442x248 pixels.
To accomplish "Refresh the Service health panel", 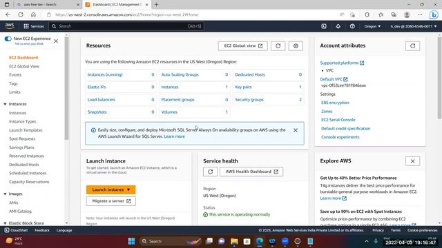I will tap(210, 172).
